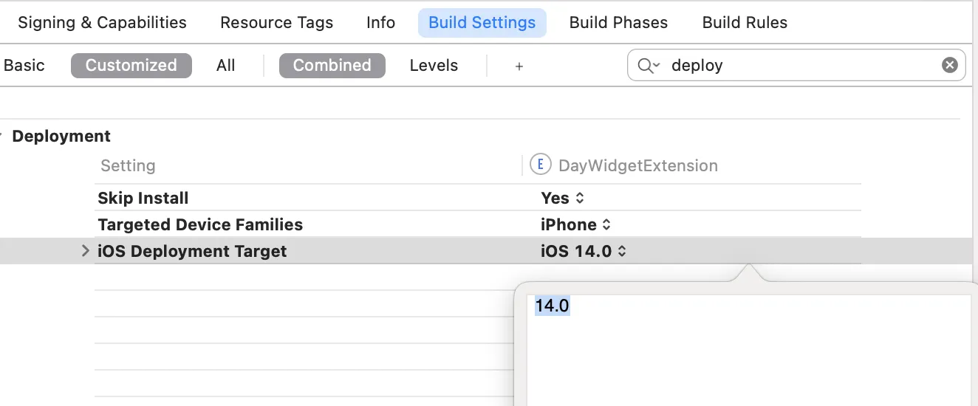The image size is (978, 406).
Task: Open the Skip Install Yes dropdown
Action: click(x=563, y=199)
